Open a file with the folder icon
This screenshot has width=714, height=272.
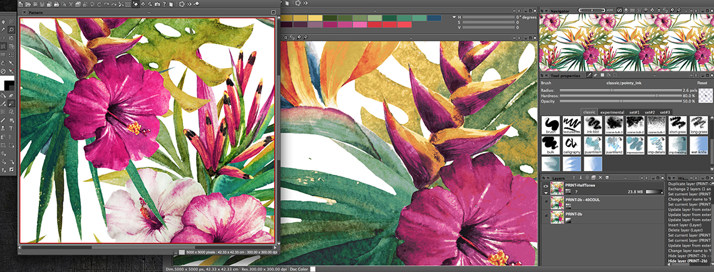28,4
